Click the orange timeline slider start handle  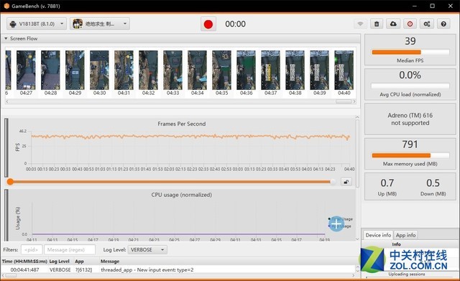click(10, 182)
